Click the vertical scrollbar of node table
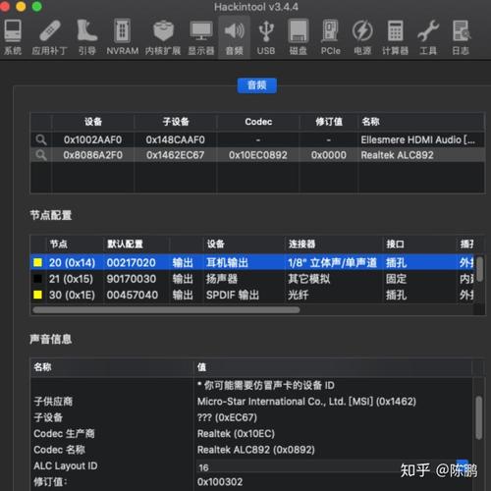 click(x=480, y=269)
